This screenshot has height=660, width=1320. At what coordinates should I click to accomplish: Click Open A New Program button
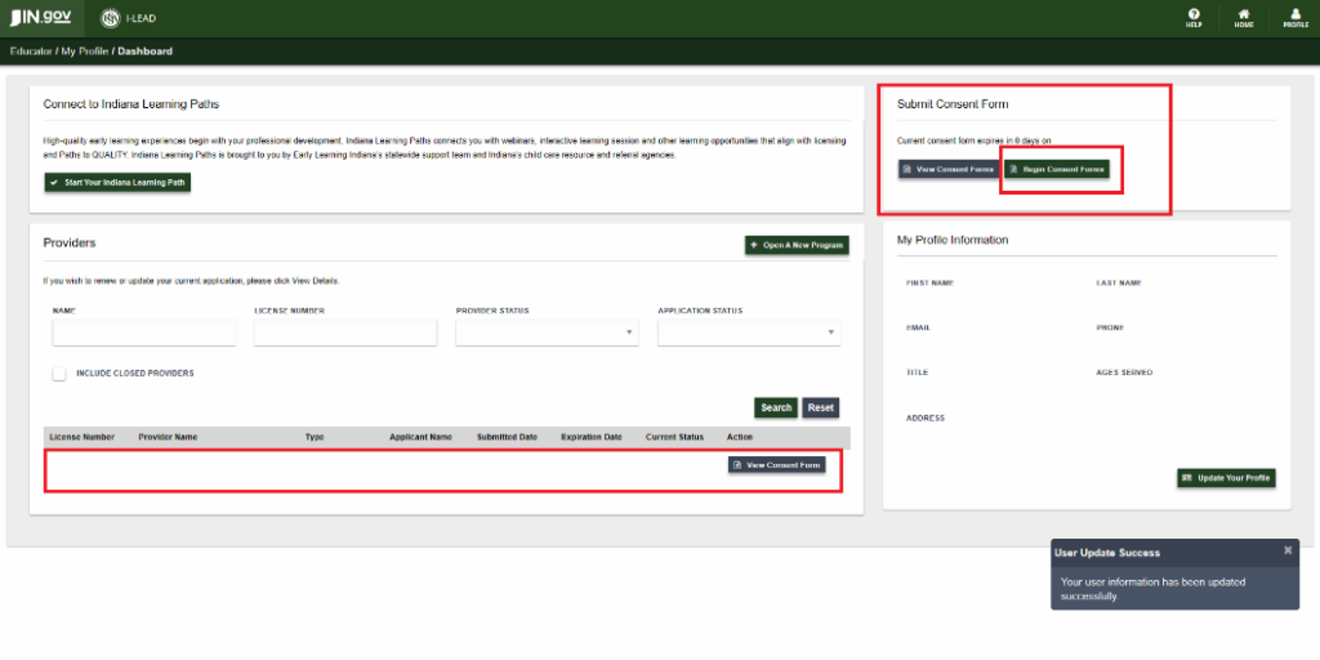[797, 246]
